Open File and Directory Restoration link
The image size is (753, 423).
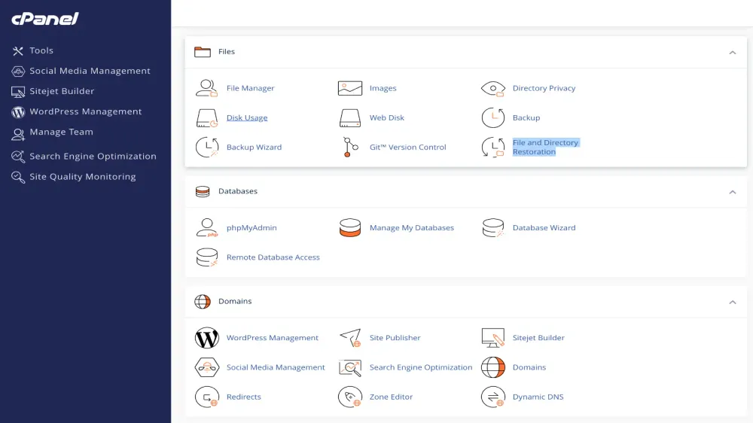coord(545,147)
